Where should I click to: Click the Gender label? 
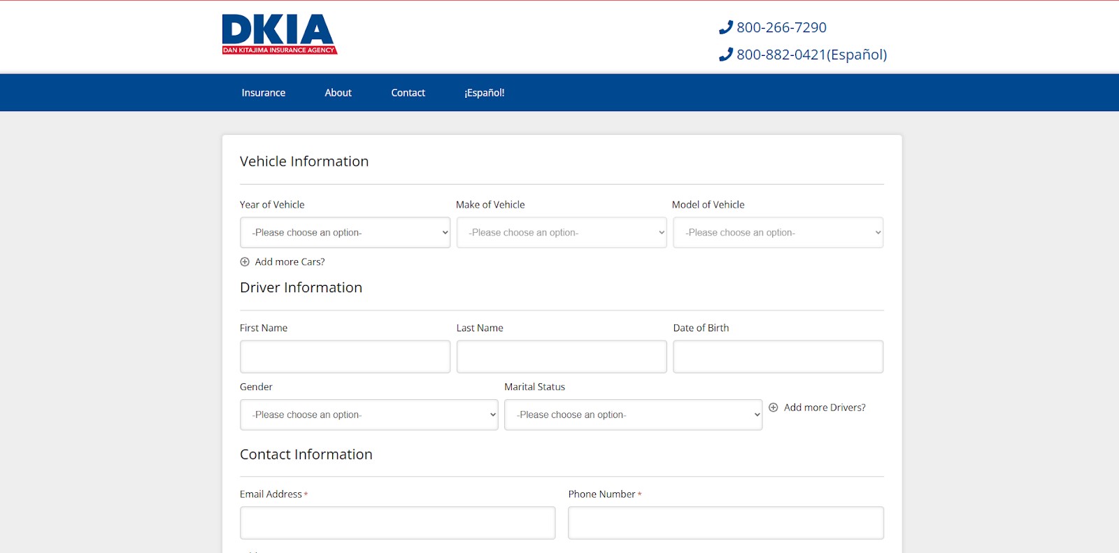pyautogui.click(x=256, y=387)
